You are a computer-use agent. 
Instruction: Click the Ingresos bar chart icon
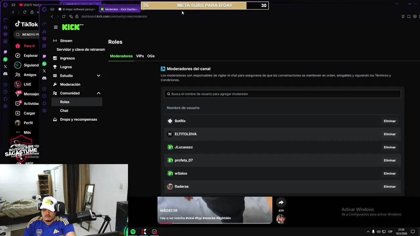[x=55, y=58]
